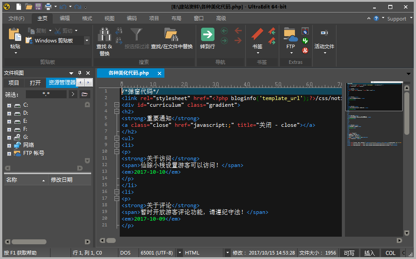The height and width of the screenshot is (259, 416).
Task: Open the 编辑 ribbon tab
Action: [x=65, y=18]
